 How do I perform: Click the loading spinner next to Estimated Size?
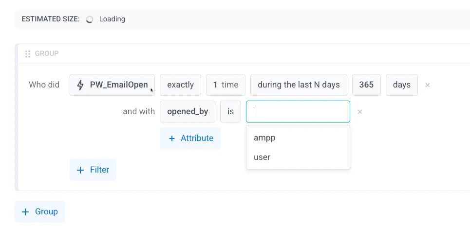coord(89,19)
